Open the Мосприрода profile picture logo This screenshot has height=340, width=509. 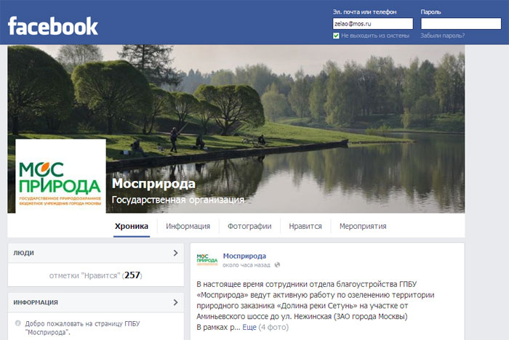(60, 176)
